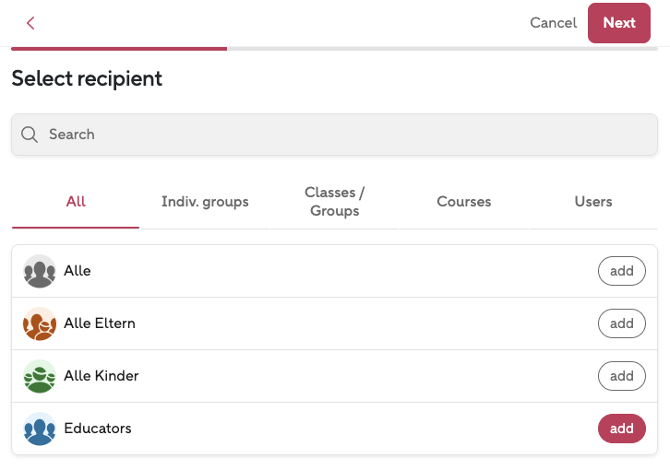Image resolution: width=670 pixels, height=470 pixels.
Task: Switch to the Users tab
Action: [x=592, y=201]
